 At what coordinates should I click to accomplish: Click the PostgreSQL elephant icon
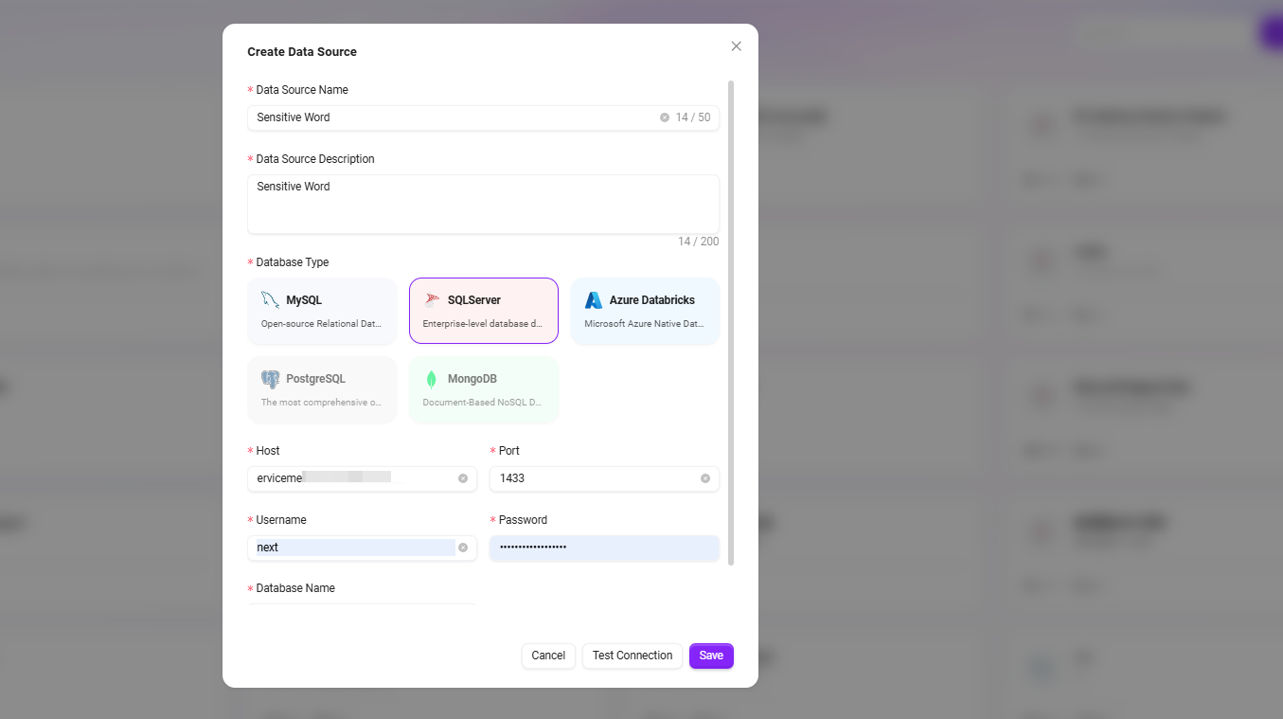click(270, 379)
